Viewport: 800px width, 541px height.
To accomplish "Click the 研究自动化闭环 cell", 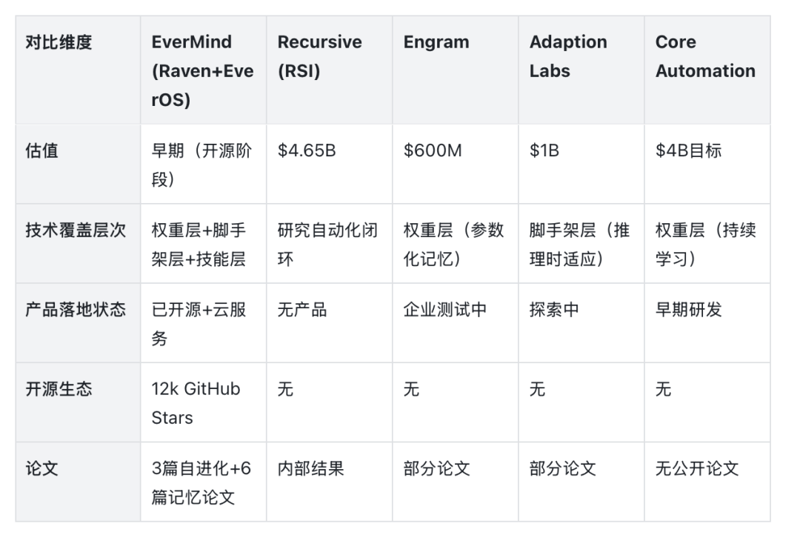I will [x=330, y=244].
